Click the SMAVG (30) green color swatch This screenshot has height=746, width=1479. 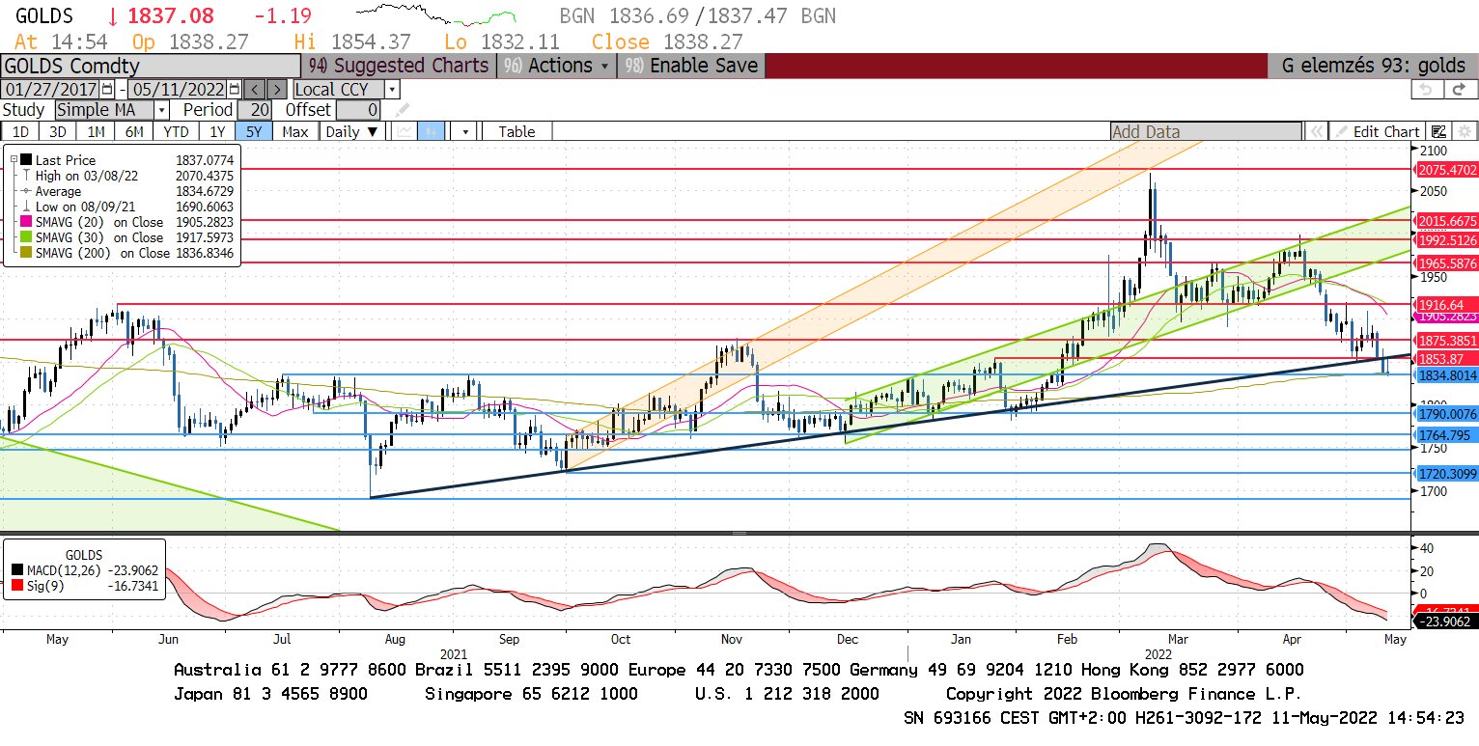25,237
